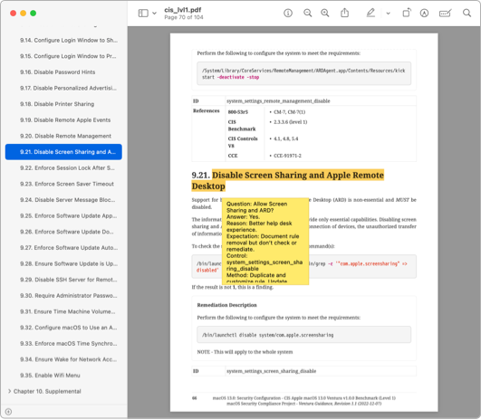Click the launchctl disable screensharing command block
Viewport: 481px width, 420px height.
coord(303,335)
